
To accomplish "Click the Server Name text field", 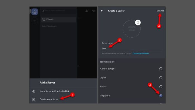I will (132, 49).
